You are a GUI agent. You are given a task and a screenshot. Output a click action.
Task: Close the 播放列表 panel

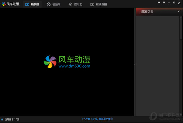178,11
